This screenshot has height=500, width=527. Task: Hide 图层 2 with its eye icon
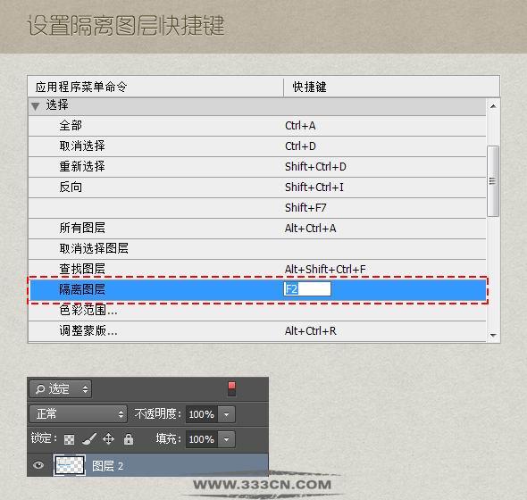[38, 465]
